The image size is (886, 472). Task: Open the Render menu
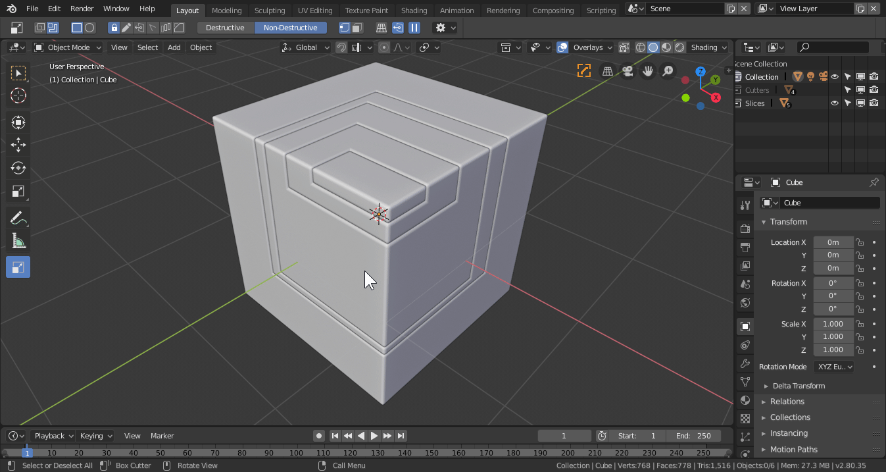pos(82,9)
